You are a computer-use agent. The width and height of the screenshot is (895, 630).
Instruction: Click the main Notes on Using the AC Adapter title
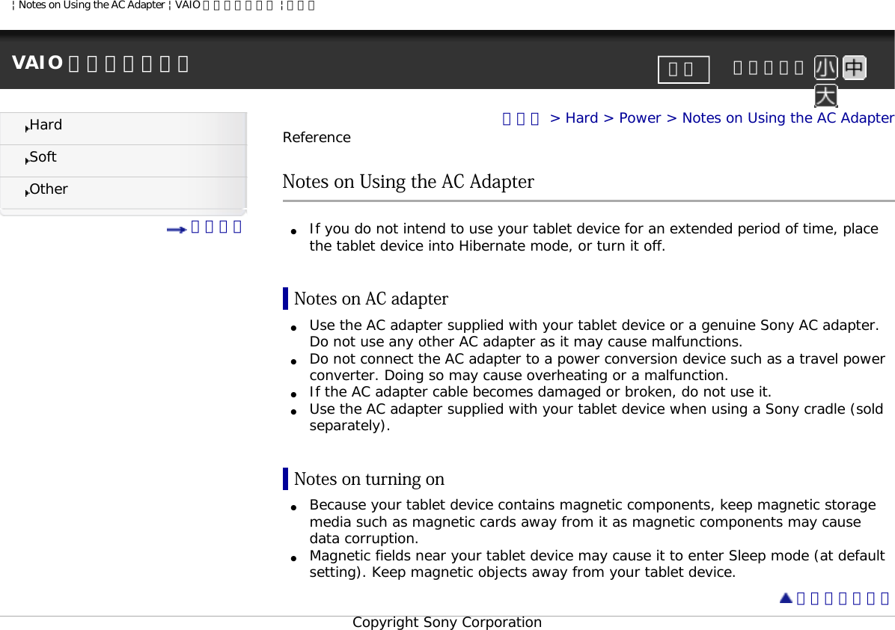point(408,182)
